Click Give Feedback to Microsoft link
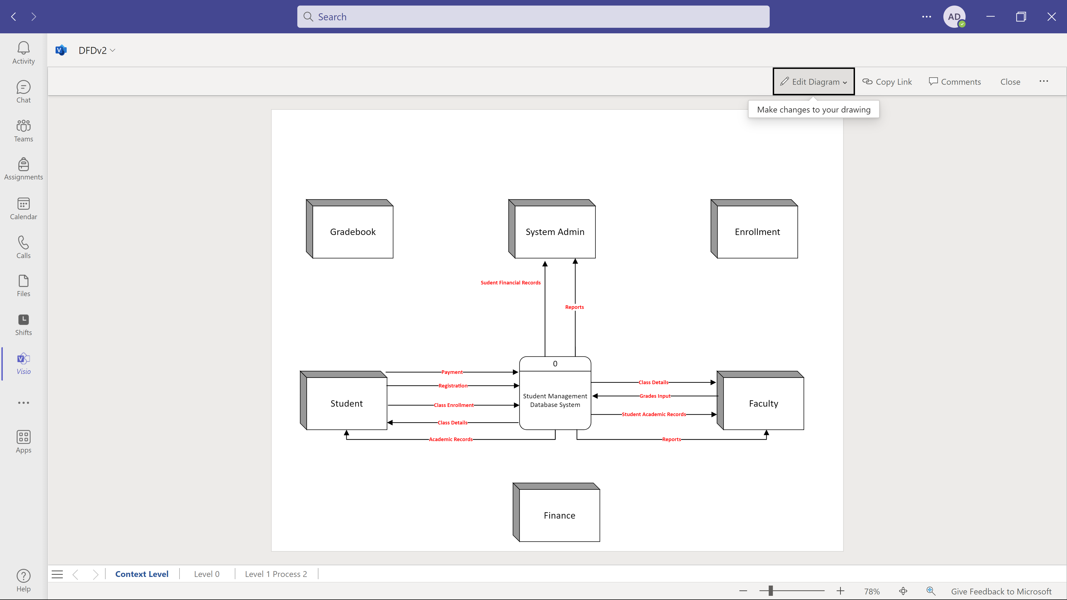Image resolution: width=1067 pixels, height=600 pixels. tap(1001, 591)
